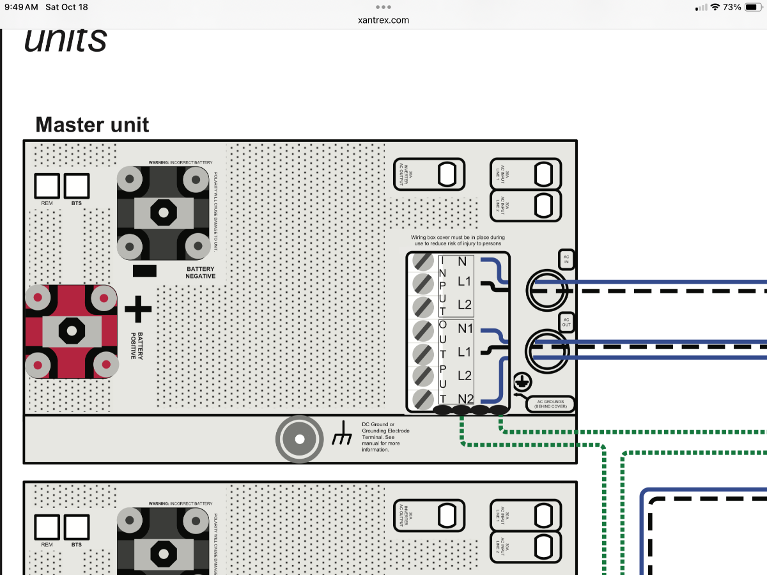Click the BTS port on the lower unit
767x575 pixels.
[77, 527]
